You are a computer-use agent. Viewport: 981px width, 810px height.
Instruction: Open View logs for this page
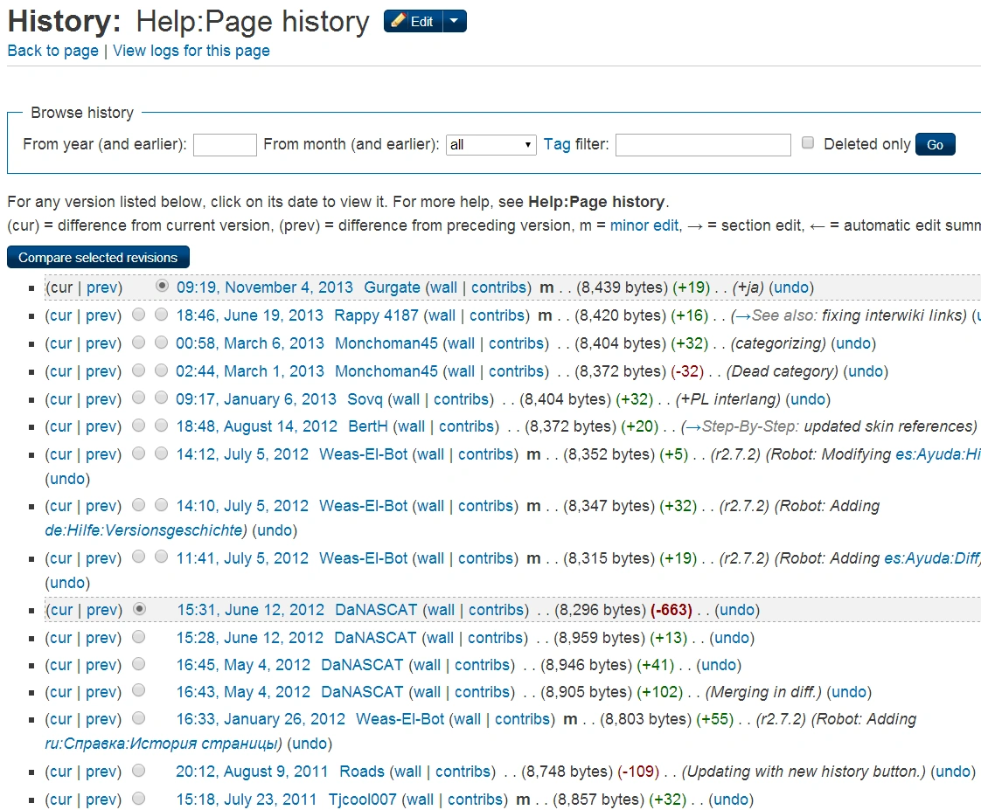coord(191,51)
